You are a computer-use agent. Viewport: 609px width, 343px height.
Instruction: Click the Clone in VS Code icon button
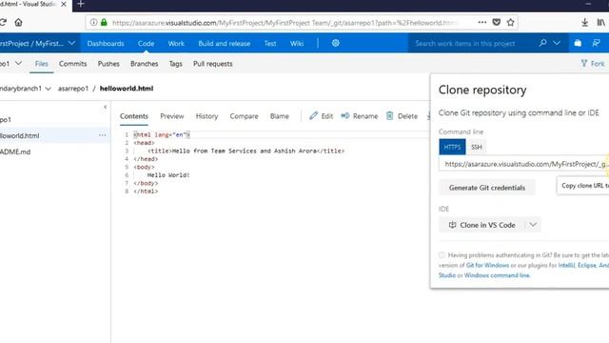coord(482,225)
